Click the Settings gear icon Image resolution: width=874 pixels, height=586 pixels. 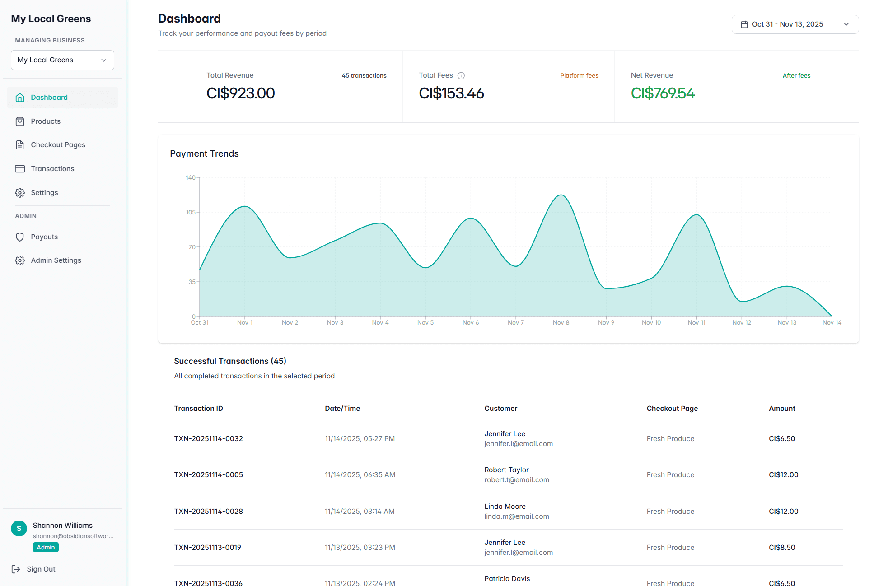[x=20, y=192]
